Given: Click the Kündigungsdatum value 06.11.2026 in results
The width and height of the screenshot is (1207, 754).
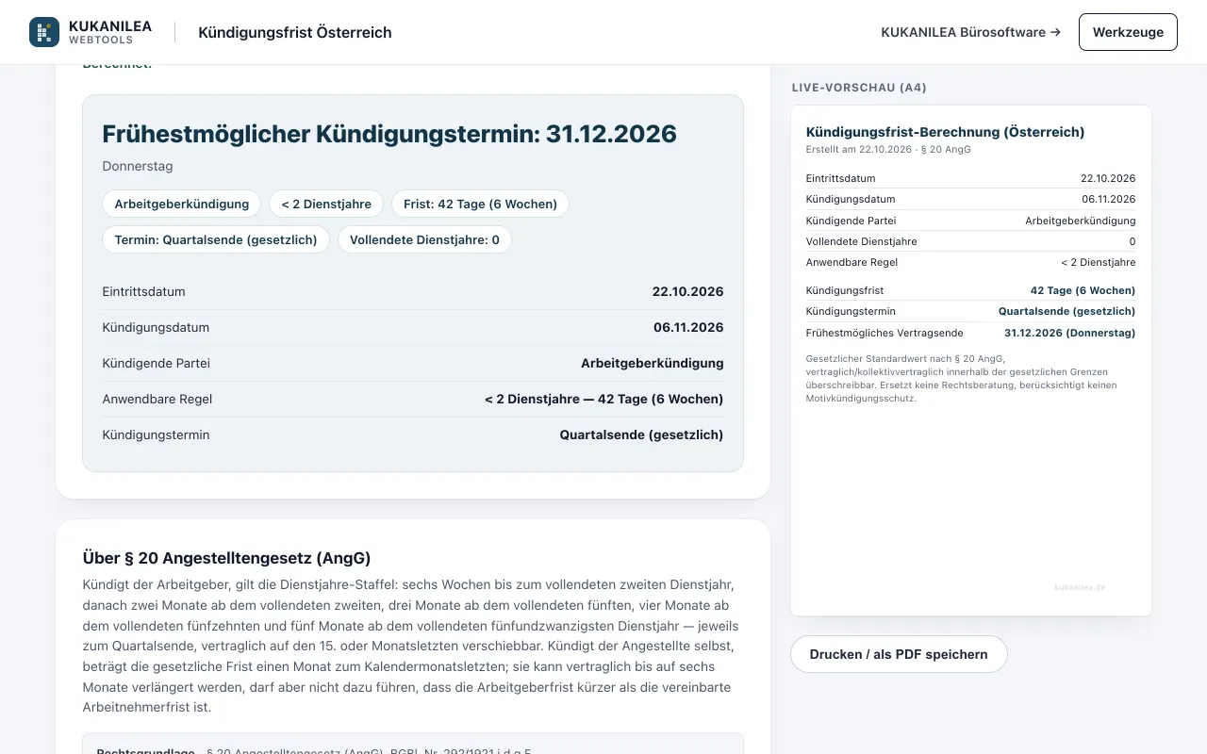Looking at the screenshot, I should [688, 328].
